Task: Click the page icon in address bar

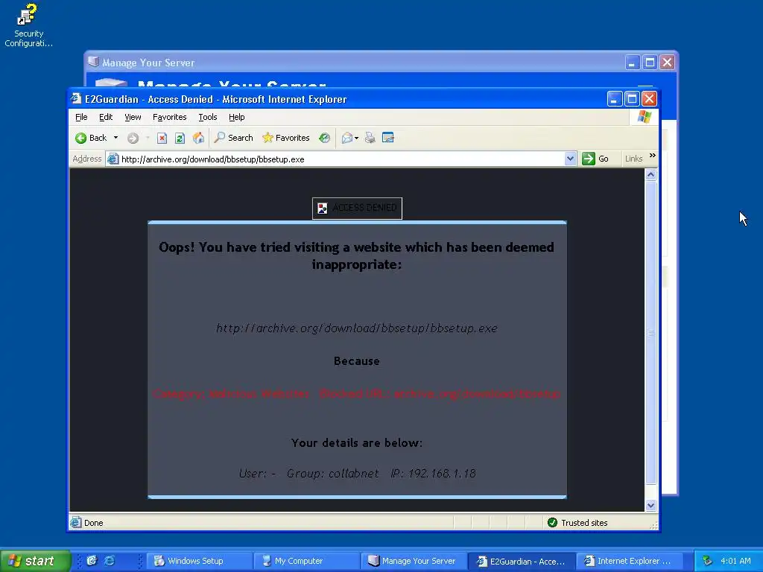Action: [x=113, y=159]
